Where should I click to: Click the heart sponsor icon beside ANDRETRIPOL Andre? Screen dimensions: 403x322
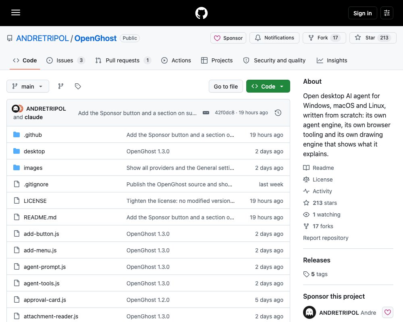click(388, 312)
